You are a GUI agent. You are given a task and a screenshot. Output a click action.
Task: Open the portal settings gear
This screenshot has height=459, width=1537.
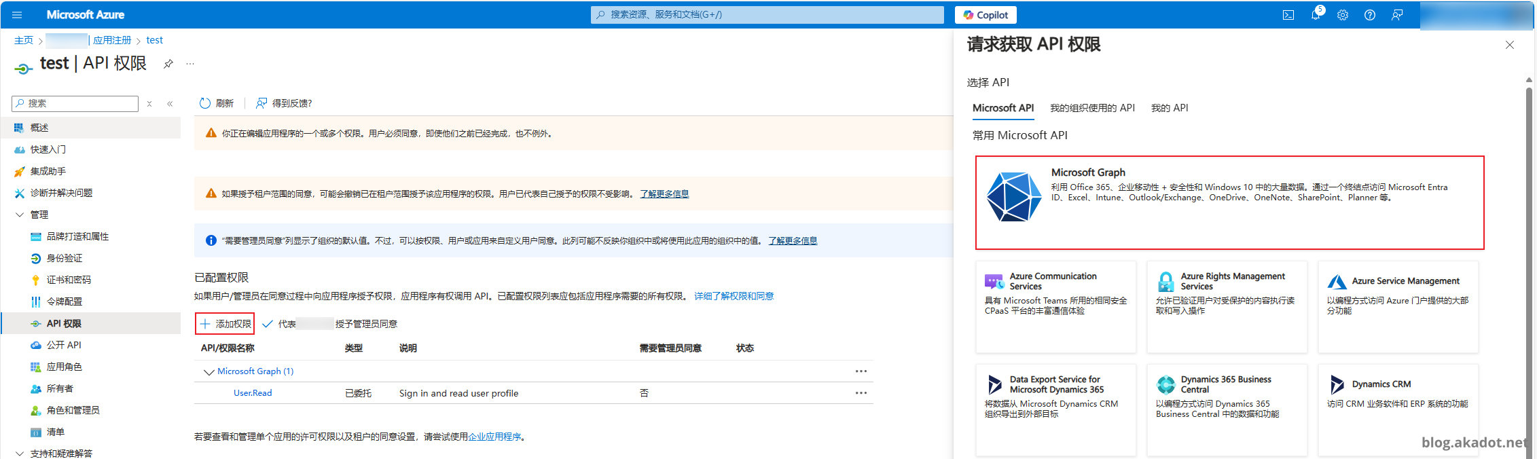tap(1343, 15)
